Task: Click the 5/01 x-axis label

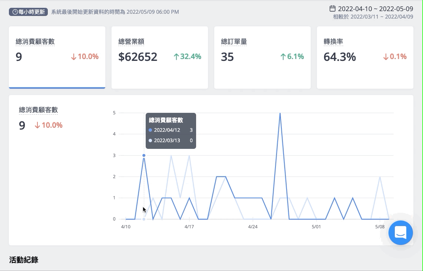Action: tap(316, 227)
